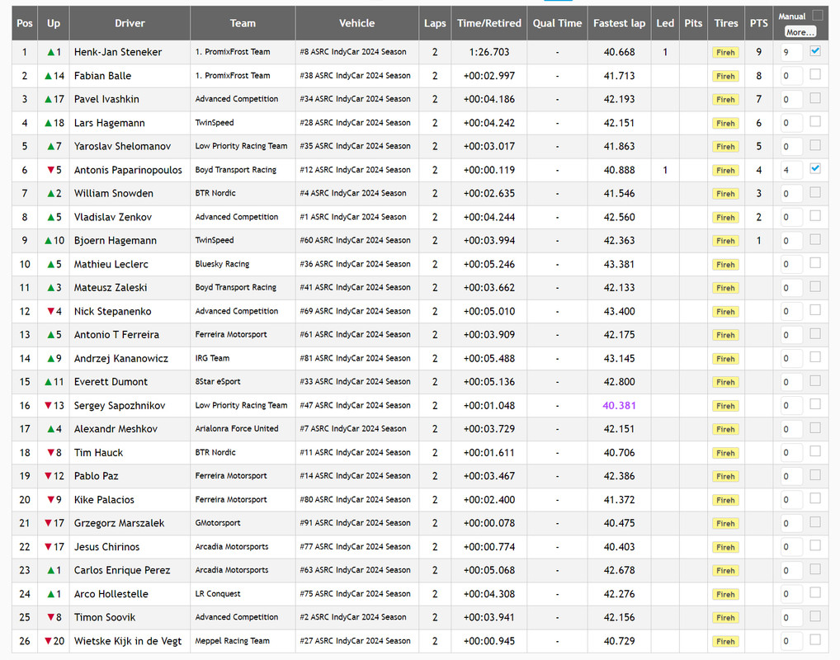Viewport: 840px width, 660px height.
Task: Click purple fastest lap 40.381
Action: [620, 406]
